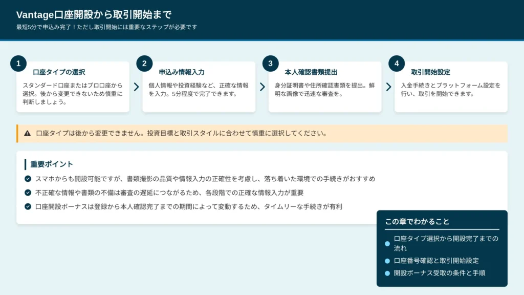Screen dimensions: 524x295
Task: Click the title Vantage口座開設から取引開始まで
Action: pos(94,15)
